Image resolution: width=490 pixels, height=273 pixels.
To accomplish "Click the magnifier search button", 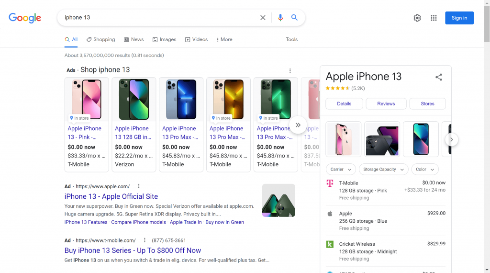I will tap(294, 18).
